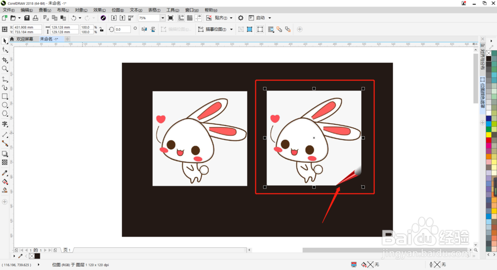Select the Pick tool in the toolbox
This screenshot has height=270, width=497.
(x=5, y=41)
